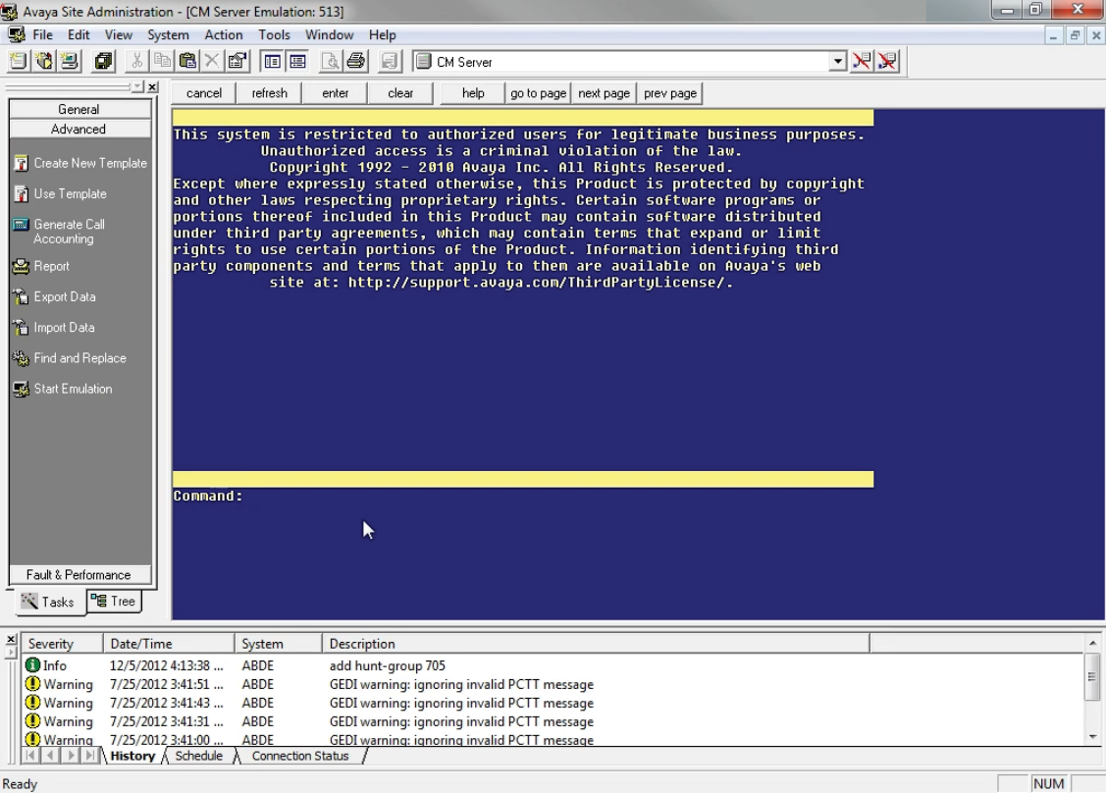Screen dimensions: 1106x793
Task: Open the Tools menu
Action: coord(274,34)
